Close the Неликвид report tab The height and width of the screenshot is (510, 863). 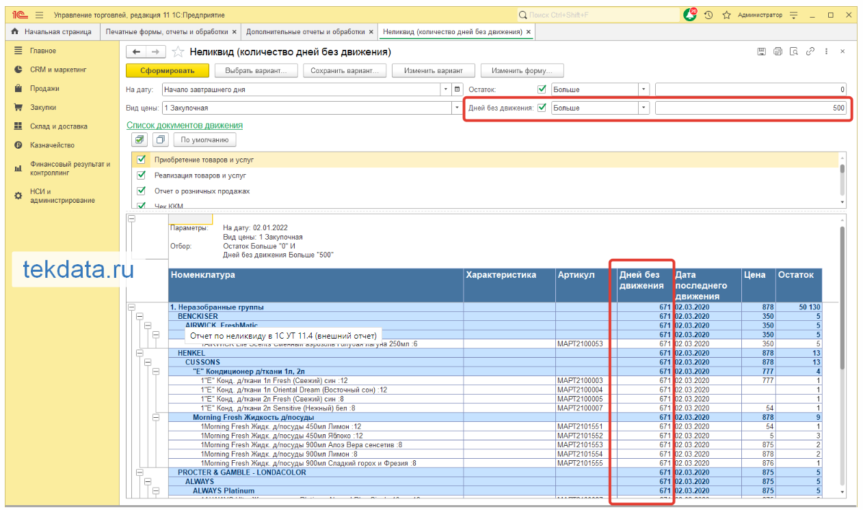(529, 32)
